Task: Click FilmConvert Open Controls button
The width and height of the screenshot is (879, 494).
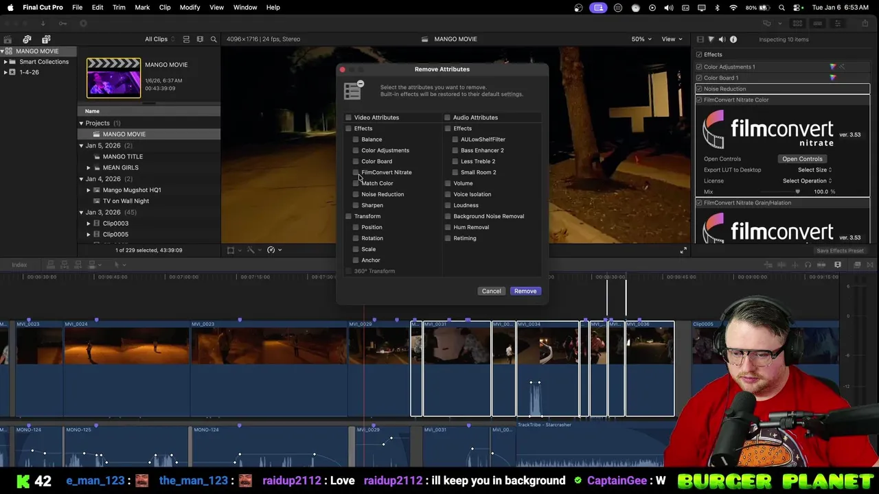Action: (802, 158)
